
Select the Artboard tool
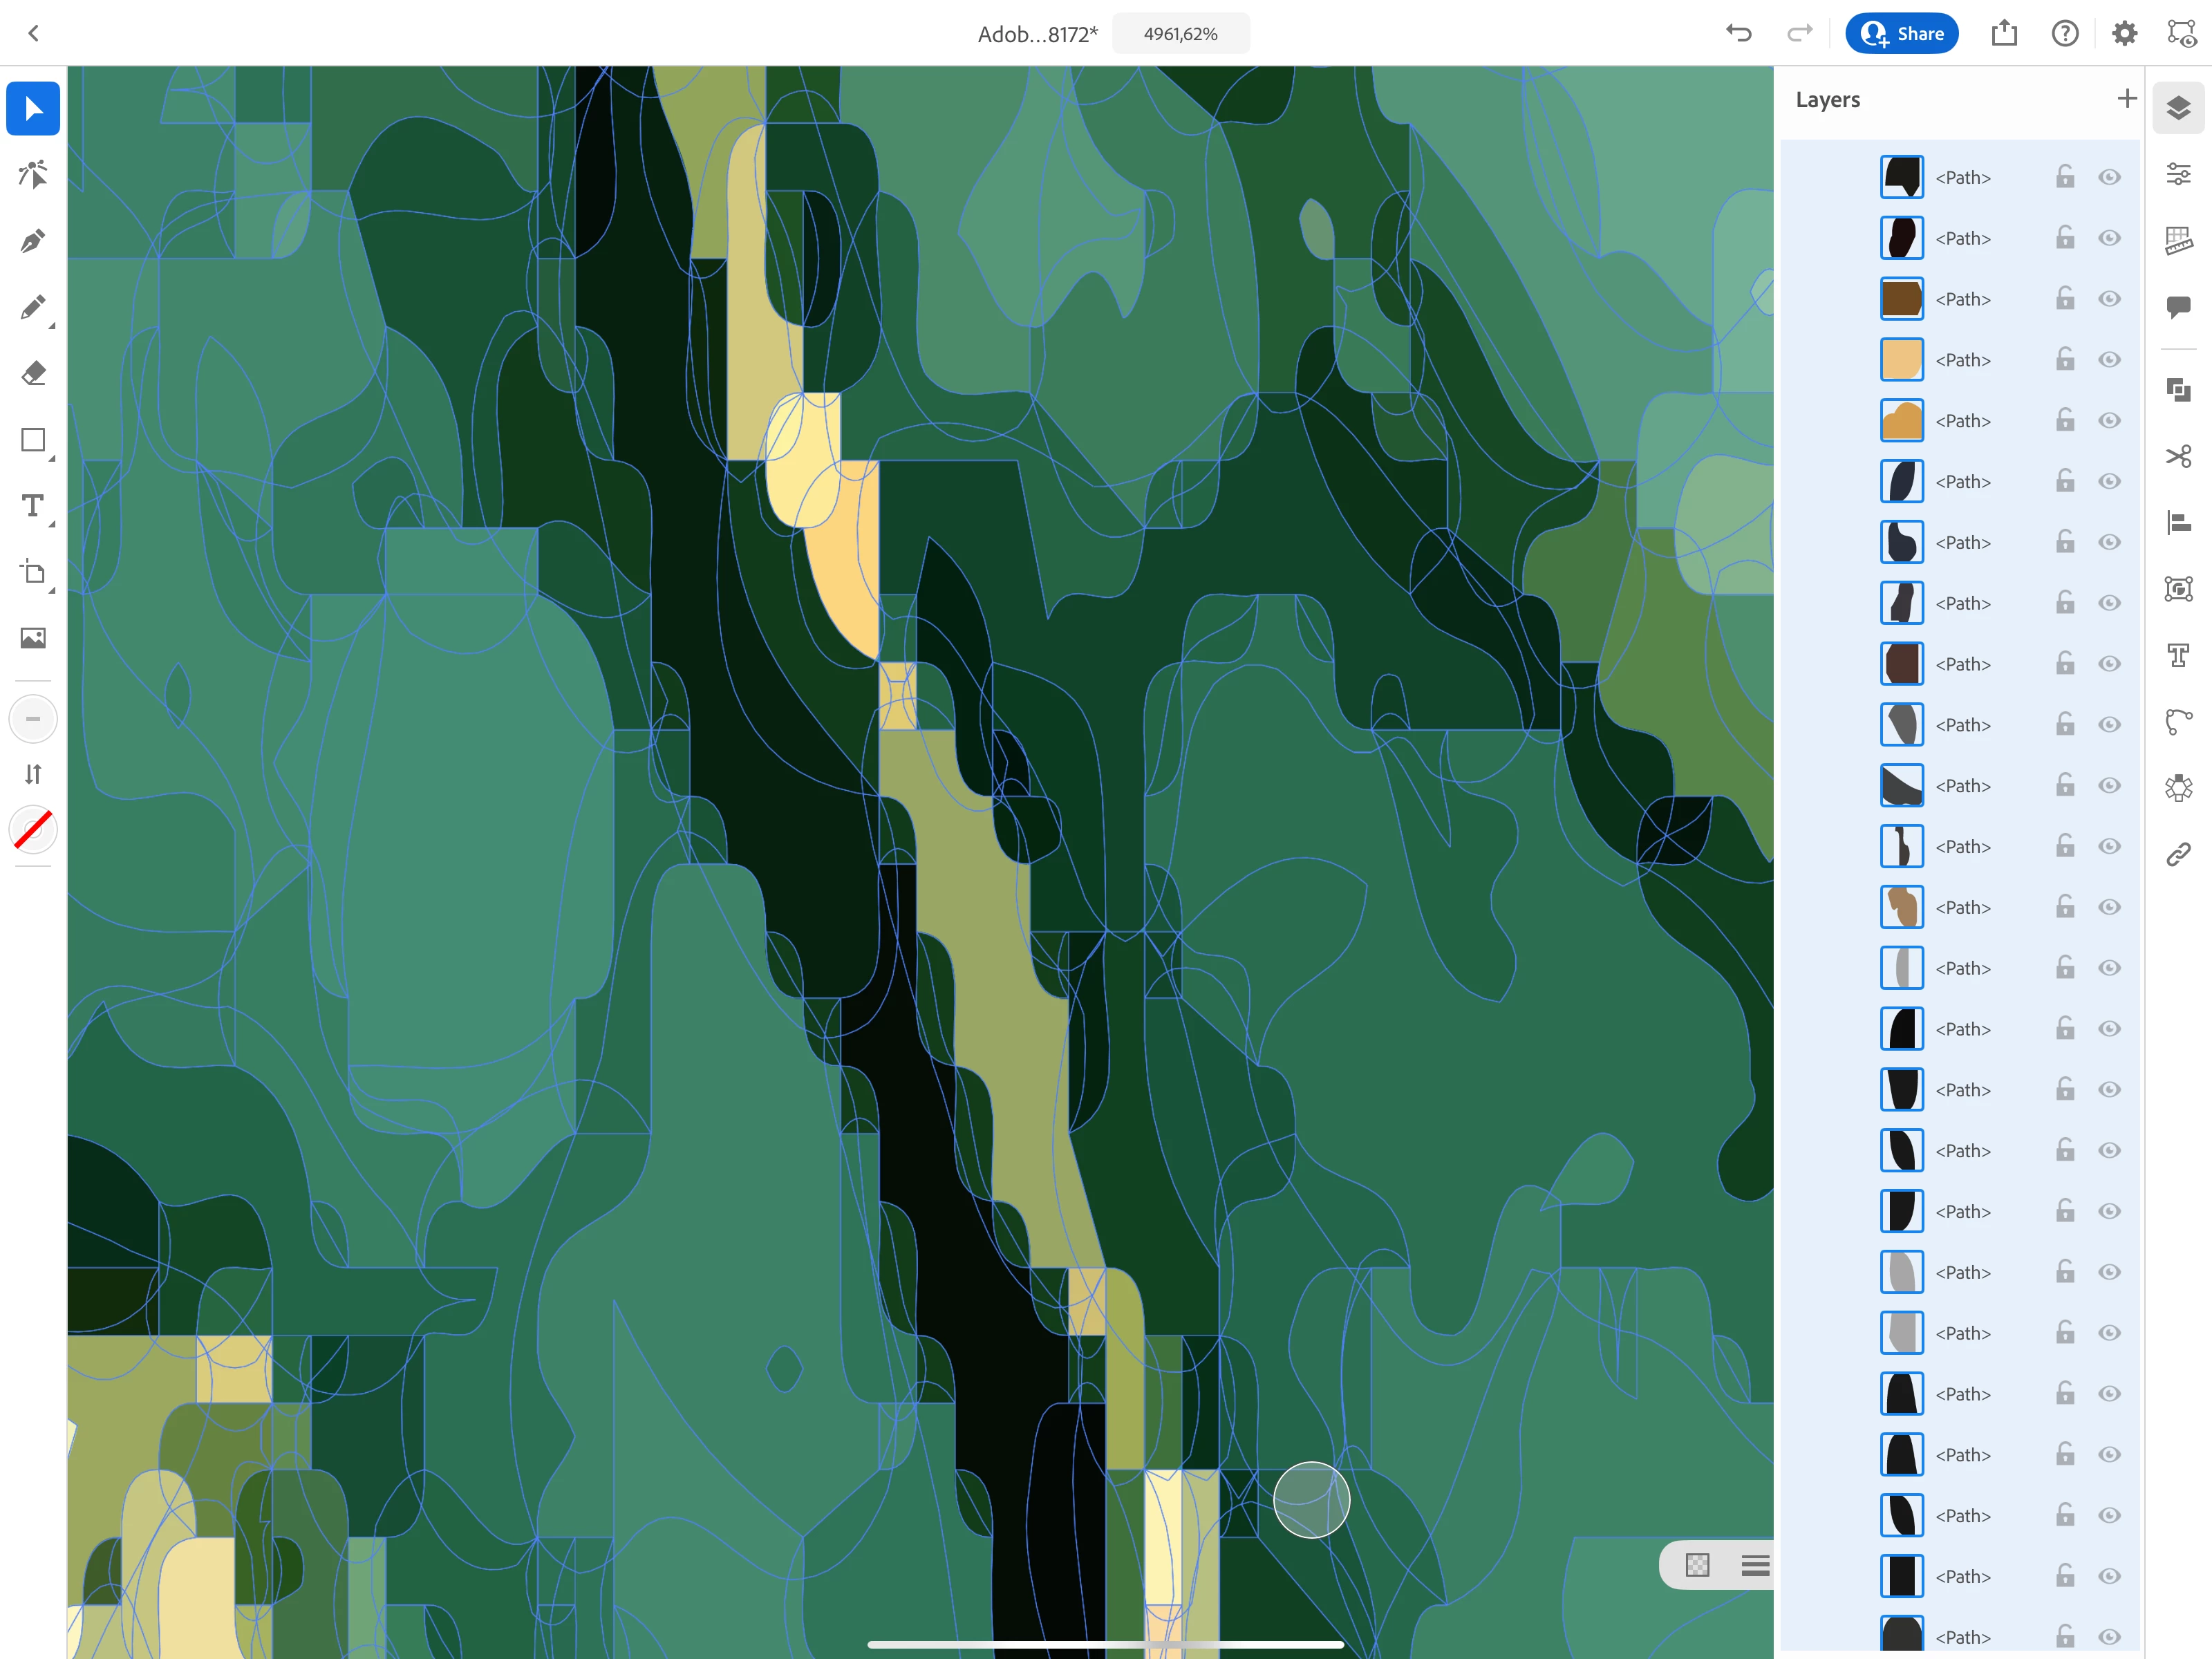tap(33, 572)
